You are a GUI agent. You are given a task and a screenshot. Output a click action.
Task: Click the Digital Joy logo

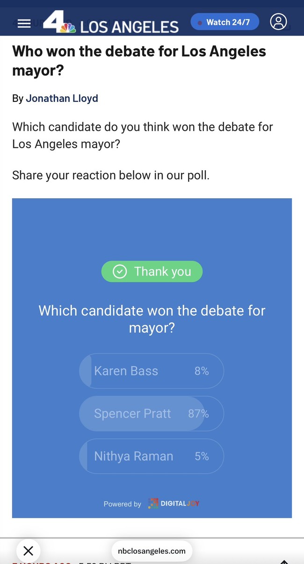click(x=174, y=503)
